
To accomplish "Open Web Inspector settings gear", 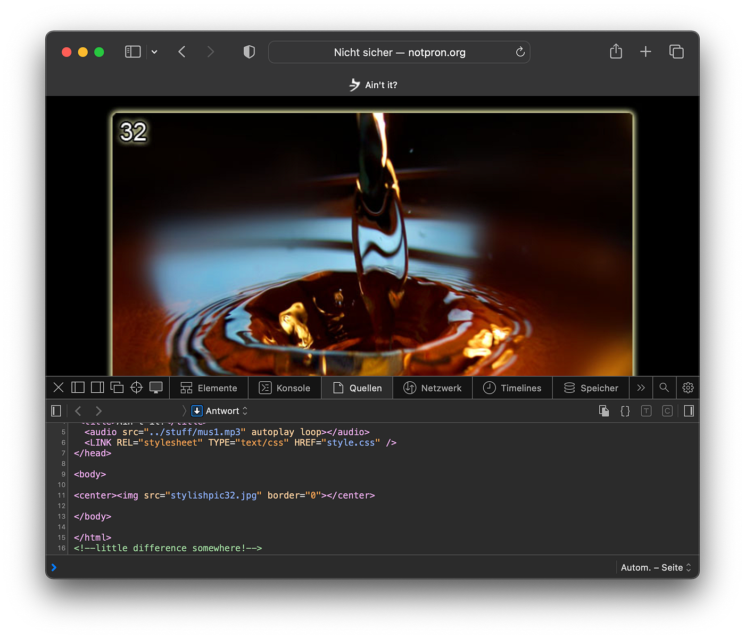I will point(688,388).
